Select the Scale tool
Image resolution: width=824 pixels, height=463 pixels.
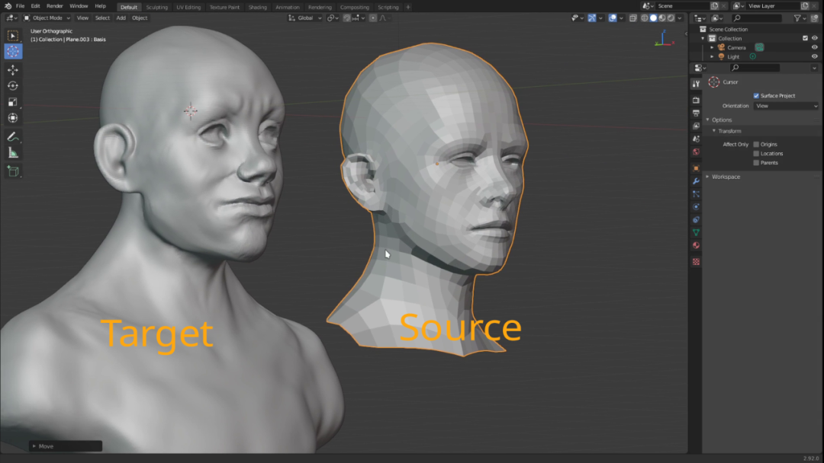point(13,102)
